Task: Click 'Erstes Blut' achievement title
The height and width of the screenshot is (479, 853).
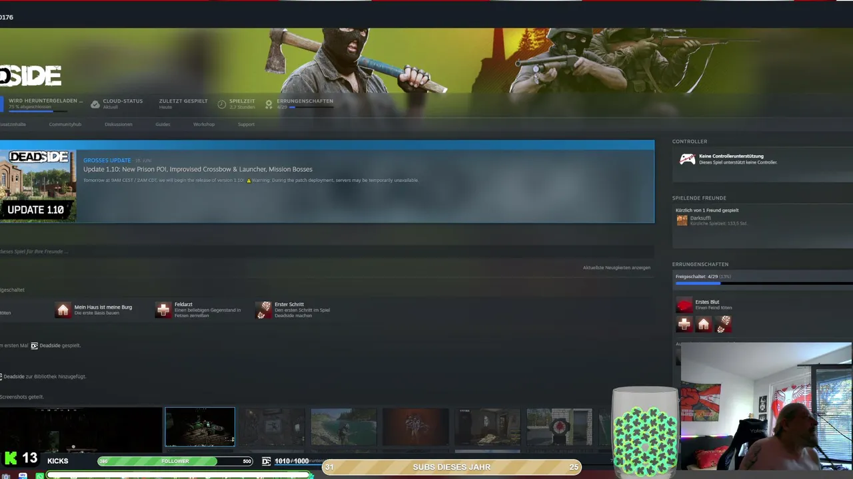Action: click(x=707, y=302)
